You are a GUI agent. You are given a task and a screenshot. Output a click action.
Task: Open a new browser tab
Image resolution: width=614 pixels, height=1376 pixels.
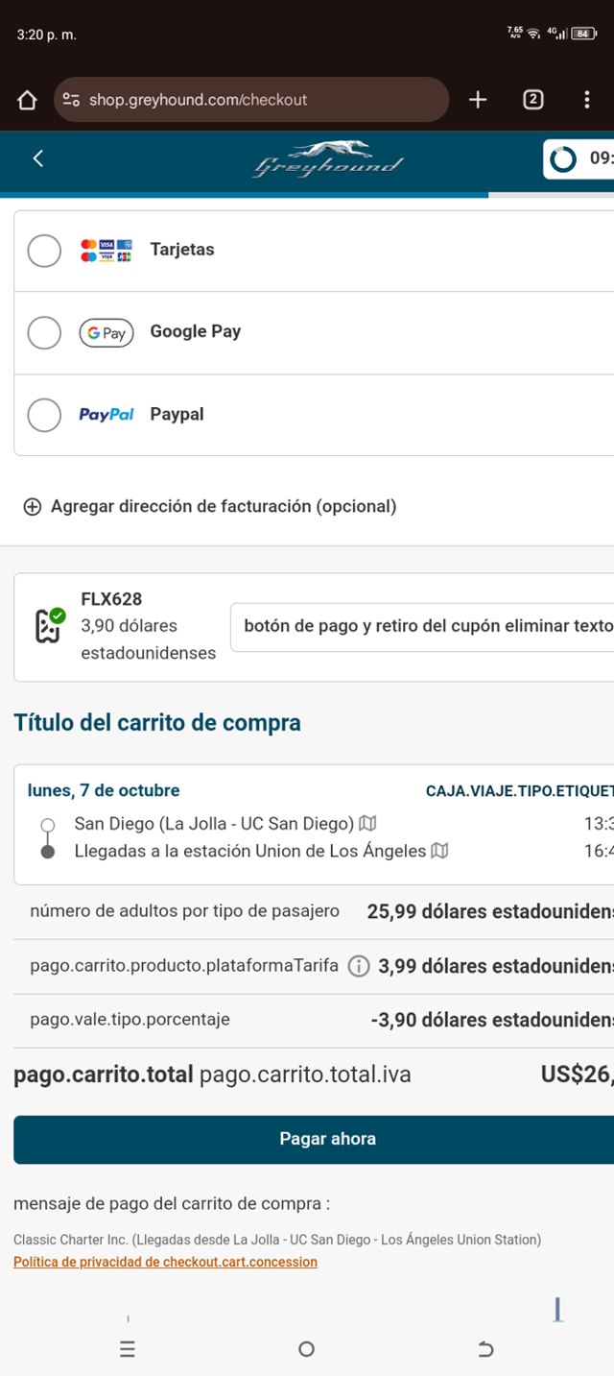coord(478,100)
